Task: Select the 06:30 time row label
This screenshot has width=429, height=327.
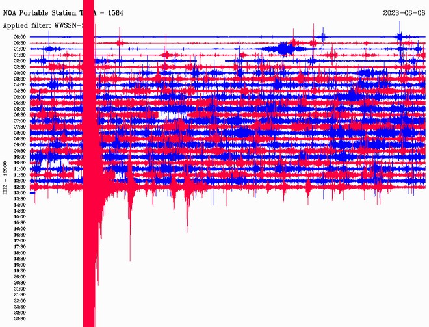Action: [x=19, y=115]
